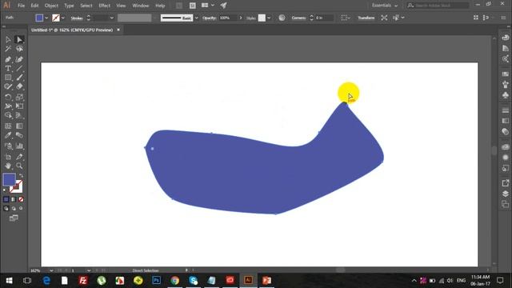Viewport: 512px width, 288px height.
Task: Select the Width tool
Action: coord(8,106)
